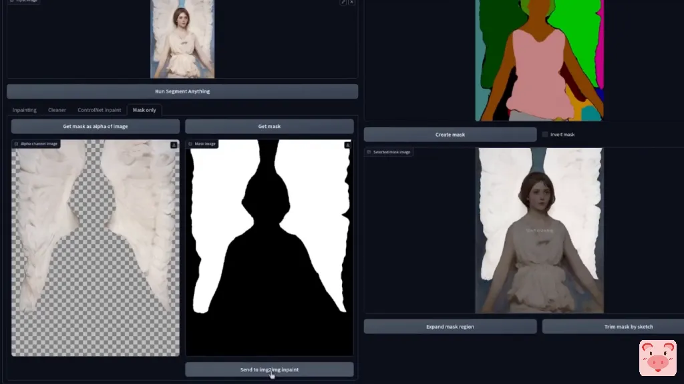684x384 pixels.
Task: Enable the Invert mask checkbox
Action: tap(545, 135)
